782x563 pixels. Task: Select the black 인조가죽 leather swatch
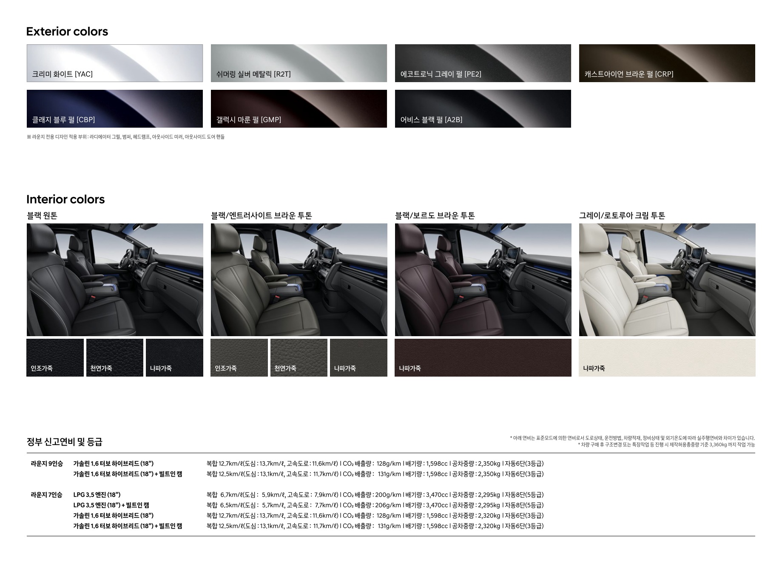[x=55, y=357]
